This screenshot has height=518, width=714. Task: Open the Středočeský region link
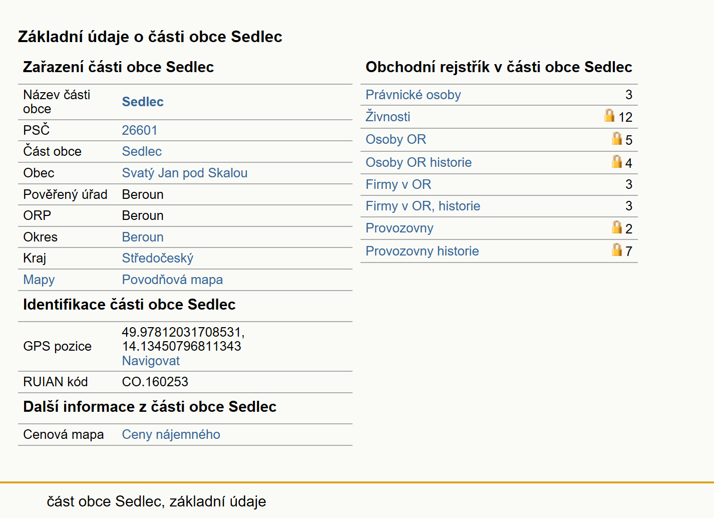pyautogui.click(x=158, y=258)
